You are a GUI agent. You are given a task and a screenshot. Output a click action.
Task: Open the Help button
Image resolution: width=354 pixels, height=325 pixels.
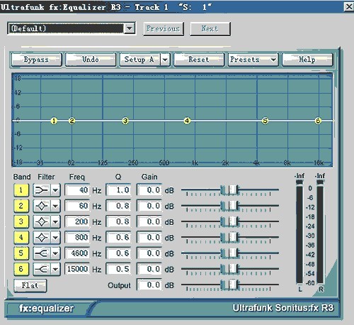pos(307,60)
